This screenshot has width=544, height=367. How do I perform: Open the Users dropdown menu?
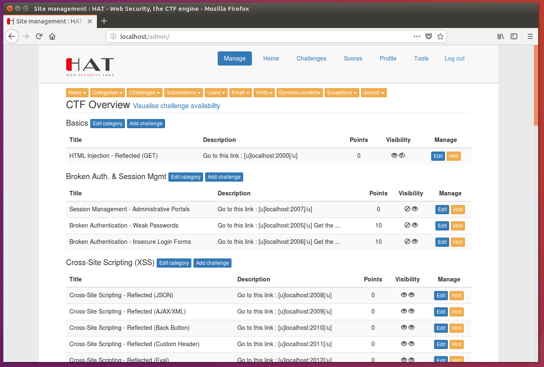click(216, 93)
